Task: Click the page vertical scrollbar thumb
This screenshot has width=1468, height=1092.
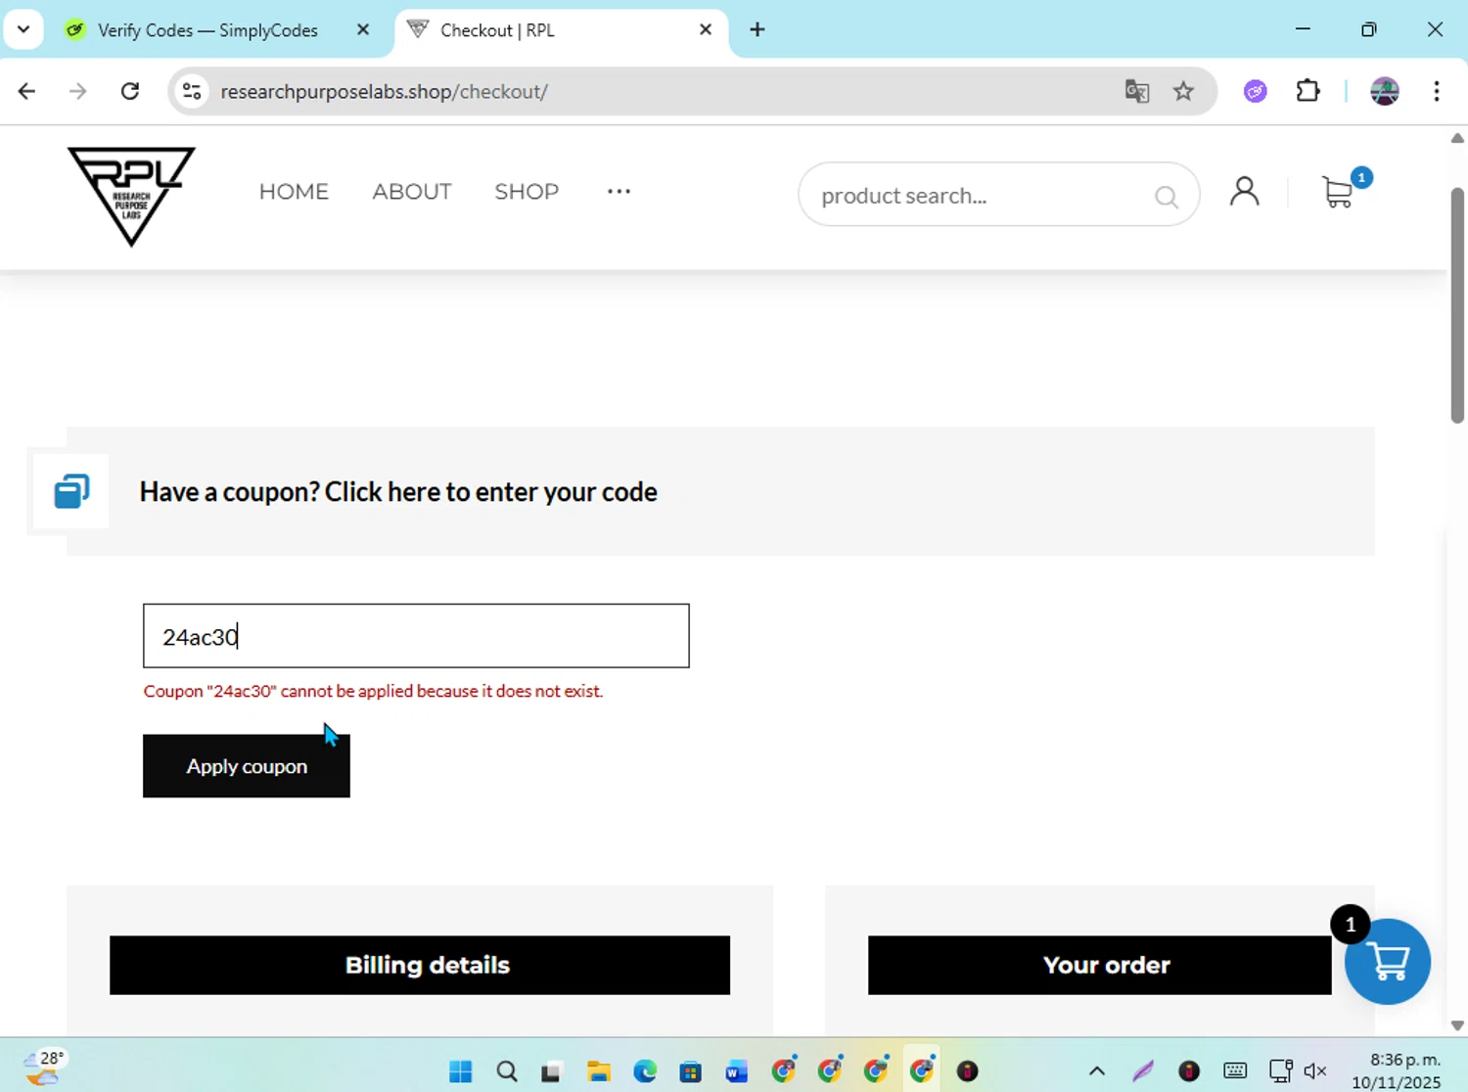Action: pos(1456,303)
